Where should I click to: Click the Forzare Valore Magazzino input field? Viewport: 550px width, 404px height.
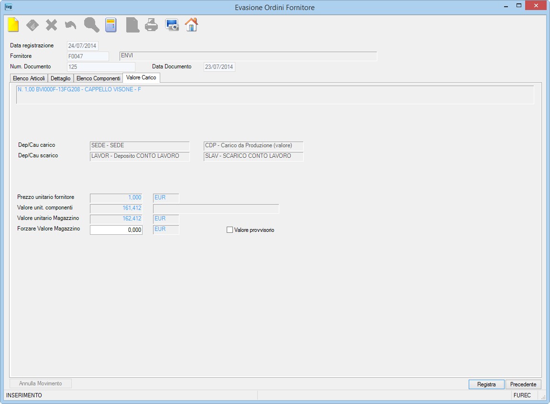(x=116, y=230)
